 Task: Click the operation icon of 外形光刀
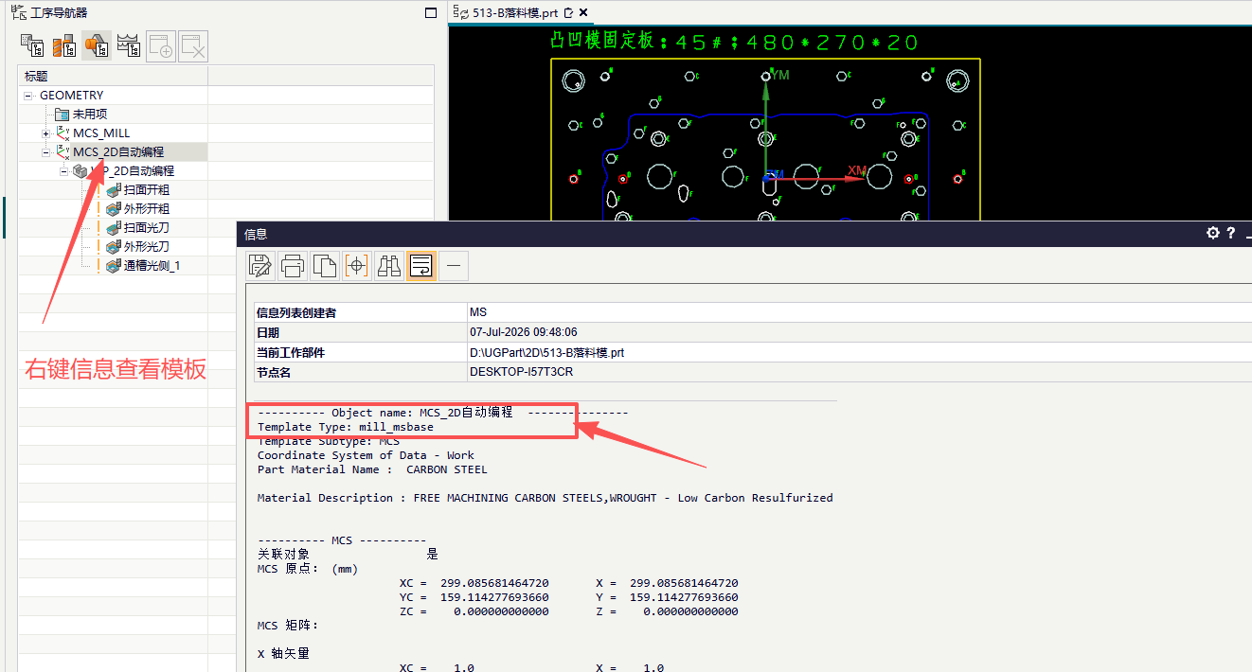(x=114, y=247)
